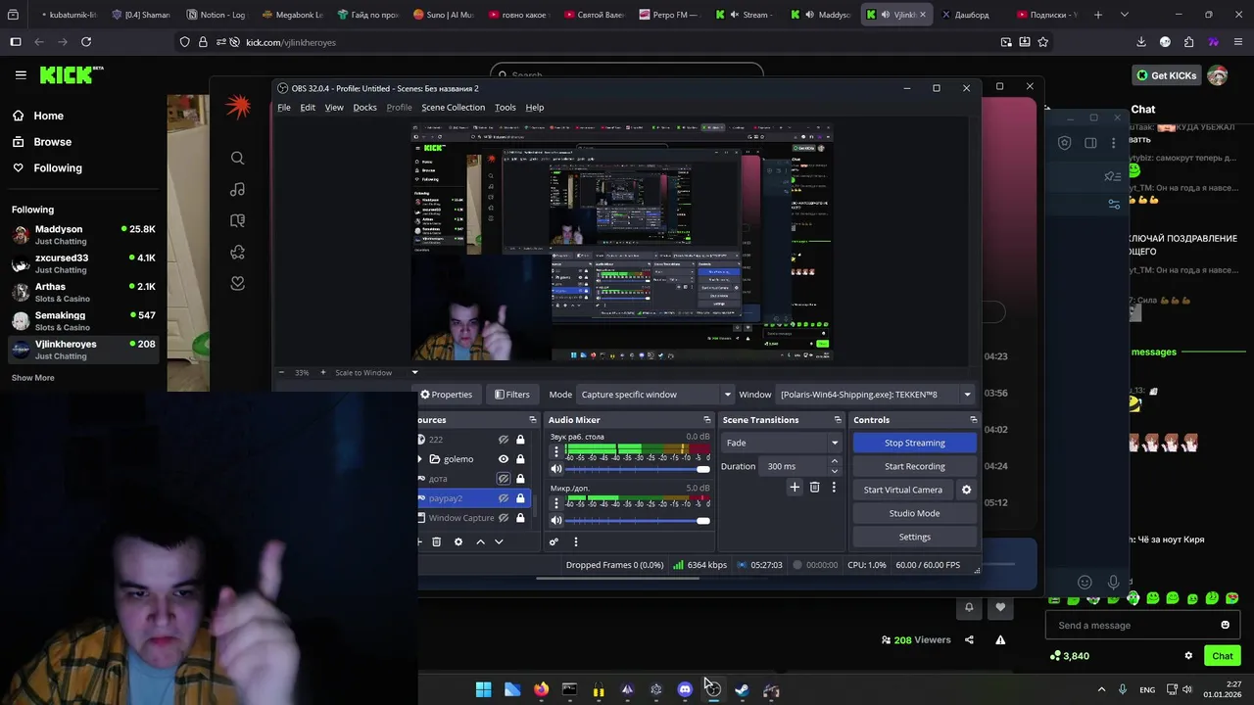Open emote picker in message box
This screenshot has height=705, width=1254.
click(x=1225, y=625)
